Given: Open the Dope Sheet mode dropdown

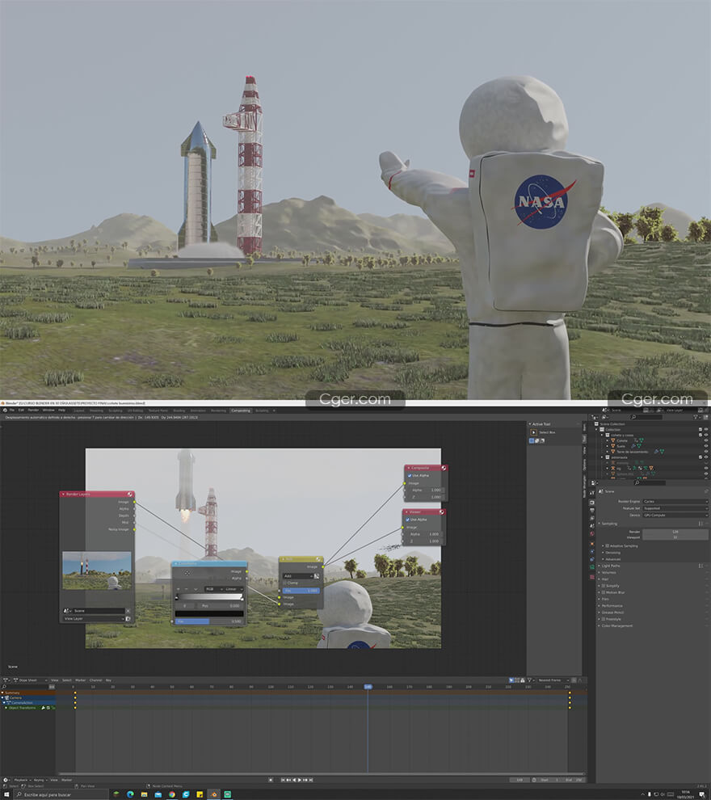Looking at the screenshot, I should click(30, 680).
